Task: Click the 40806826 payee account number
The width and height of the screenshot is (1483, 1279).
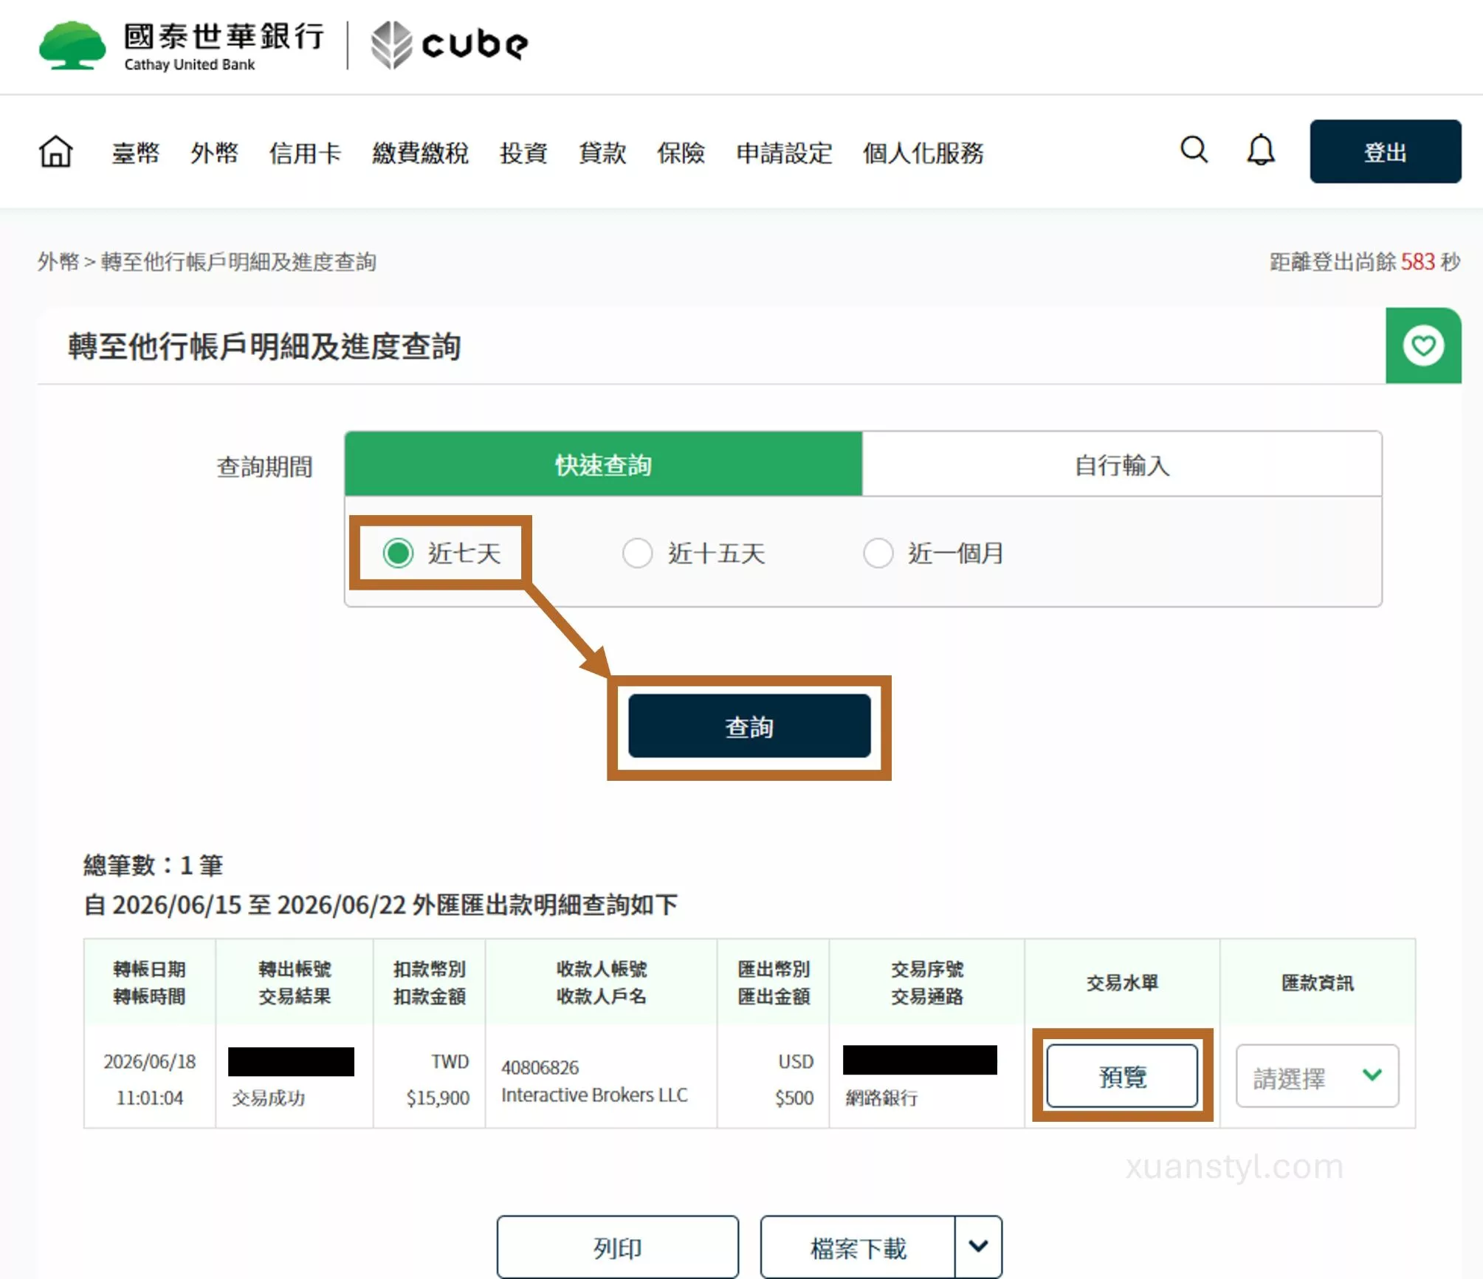Action: pos(540,1067)
